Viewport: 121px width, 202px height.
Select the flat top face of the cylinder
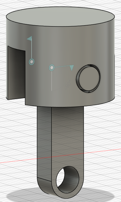(x=60, y=17)
